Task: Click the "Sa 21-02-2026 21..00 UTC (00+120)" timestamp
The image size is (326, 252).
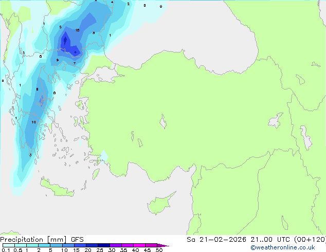Action: coord(256,240)
